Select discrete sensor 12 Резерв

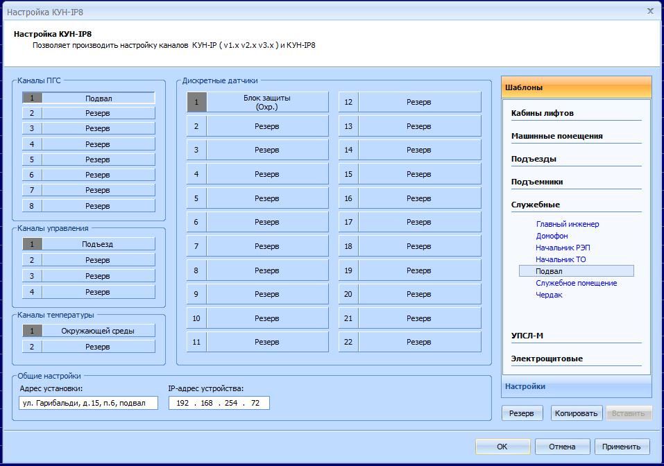[x=418, y=102]
